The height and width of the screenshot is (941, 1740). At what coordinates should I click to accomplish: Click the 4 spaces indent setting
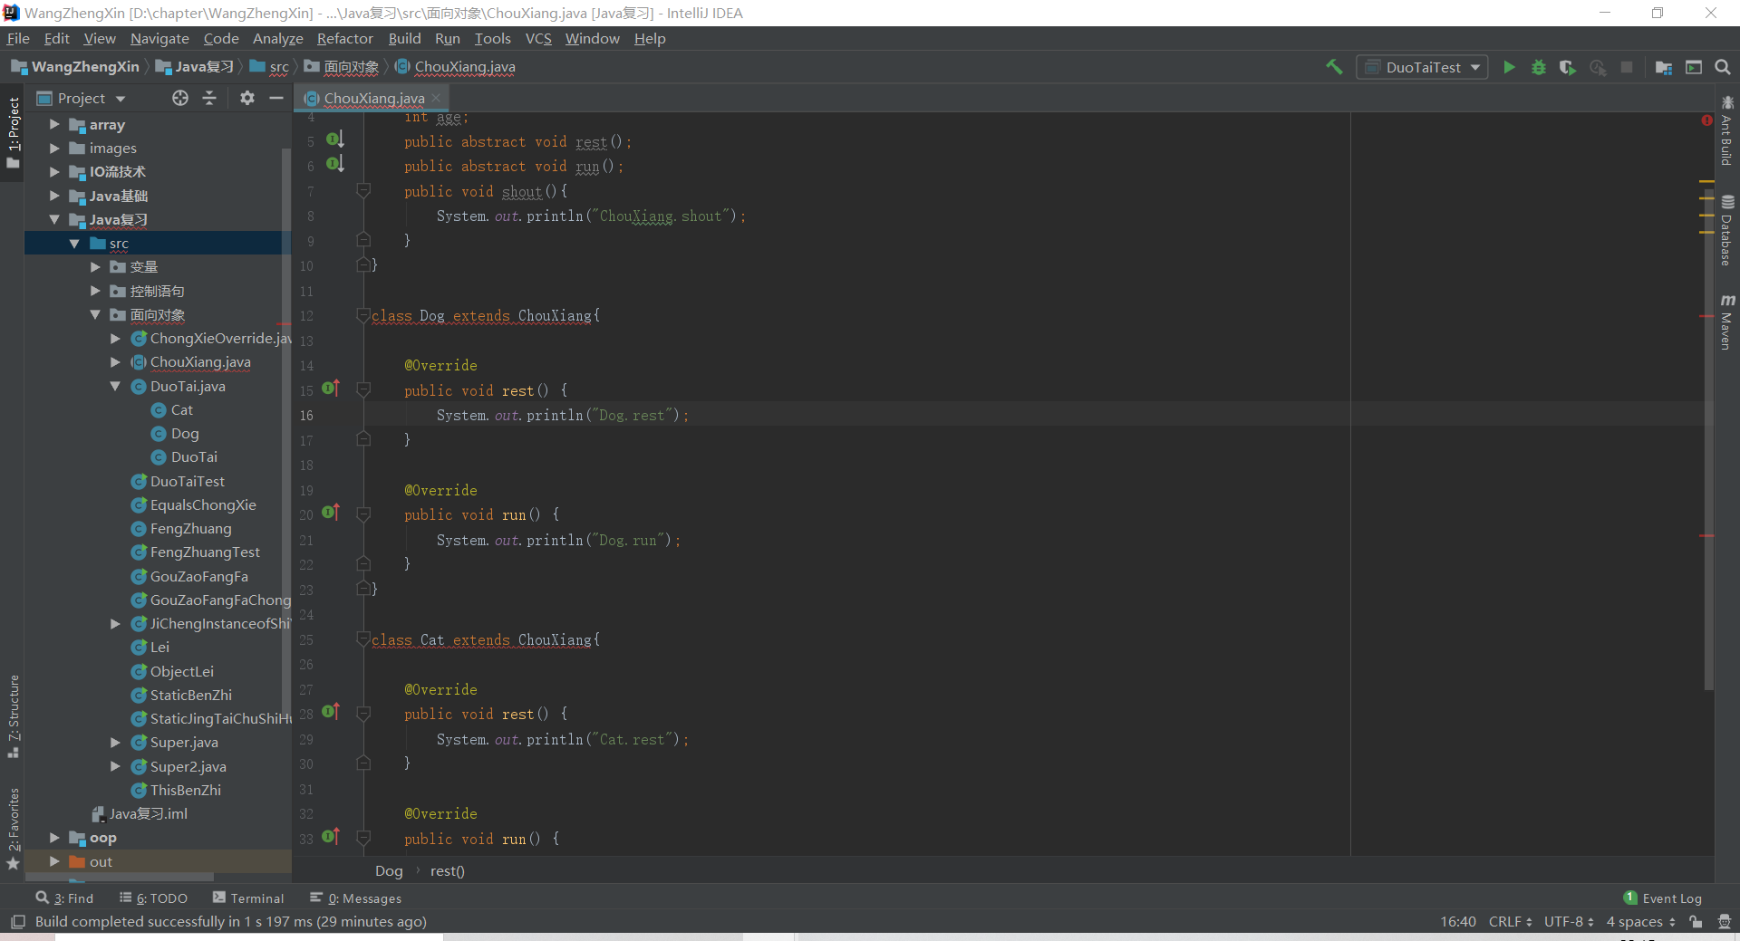pos(1640,922)
